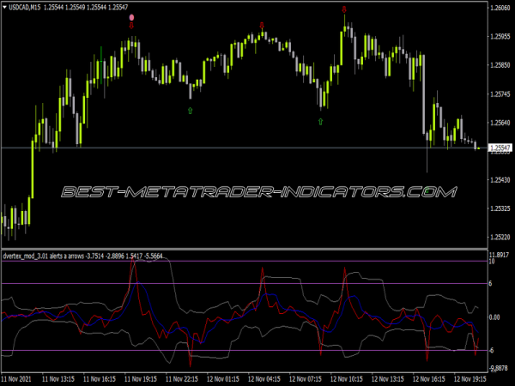The height and width of the screenshot is (386, 515).
Task: Click the 11.8917 indicator scale maximum
Action: 499,255
